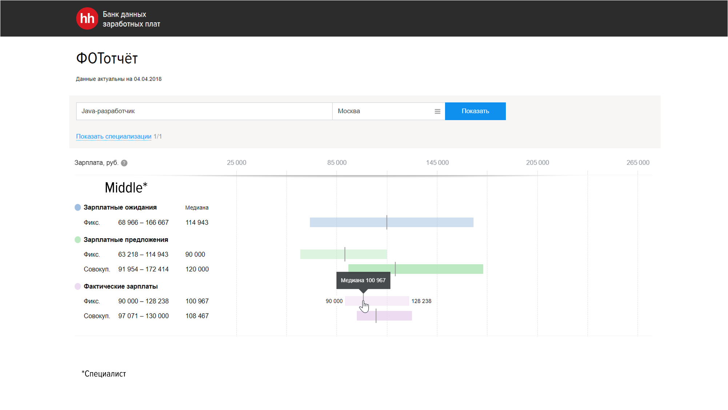Click Фактические зарплаты heading
728x410 pixels.
(x=120, y=286)
